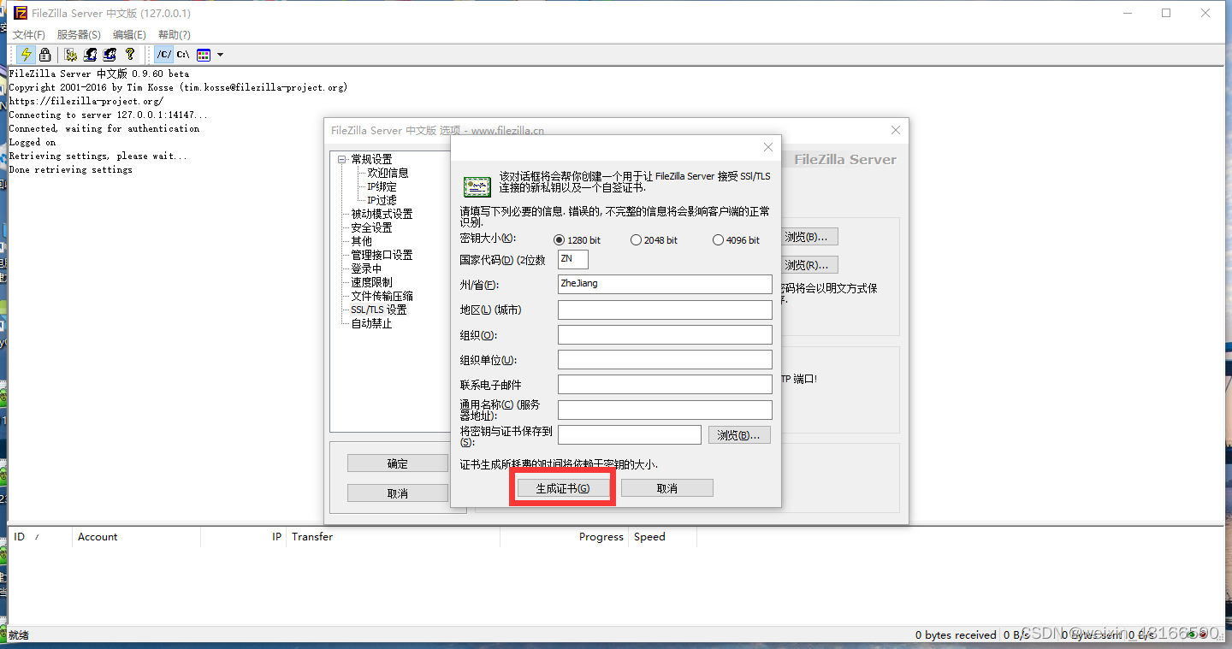Open the 服务器(S) menu

pos(79,35)
